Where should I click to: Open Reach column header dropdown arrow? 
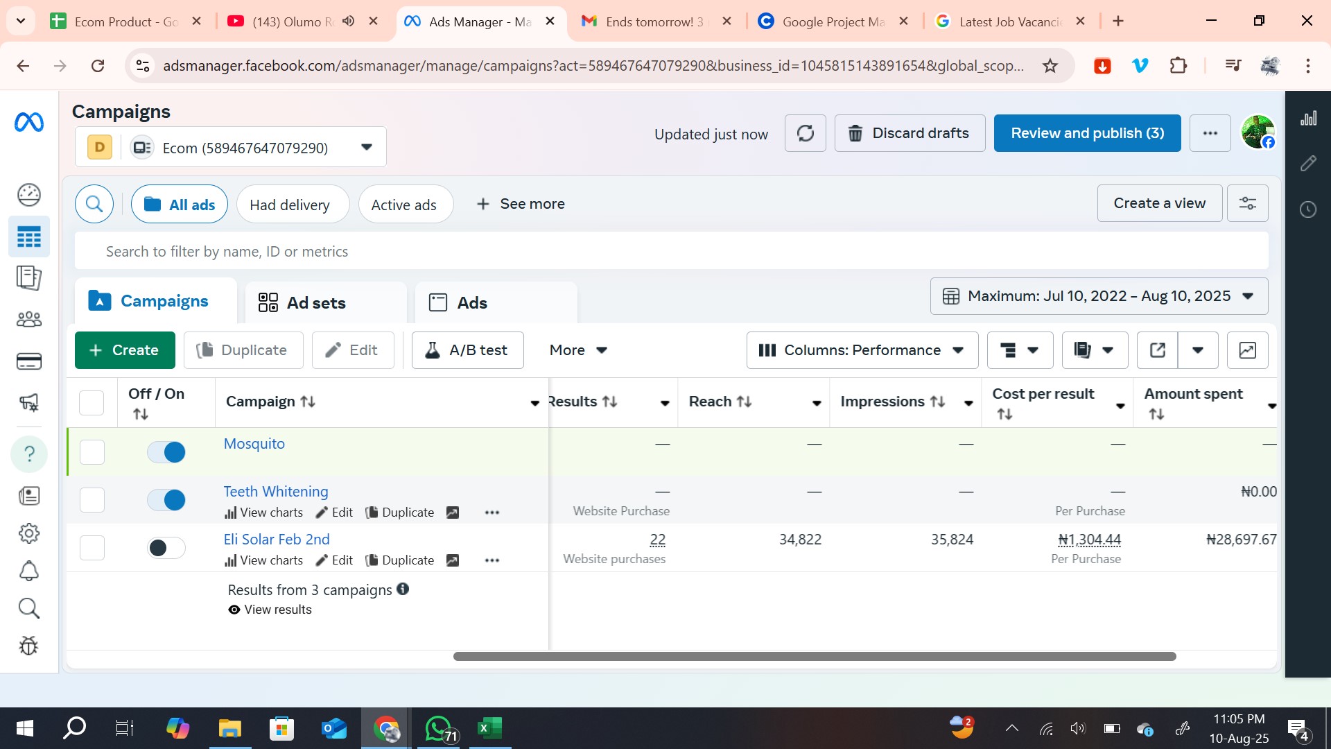click(817, 403)
